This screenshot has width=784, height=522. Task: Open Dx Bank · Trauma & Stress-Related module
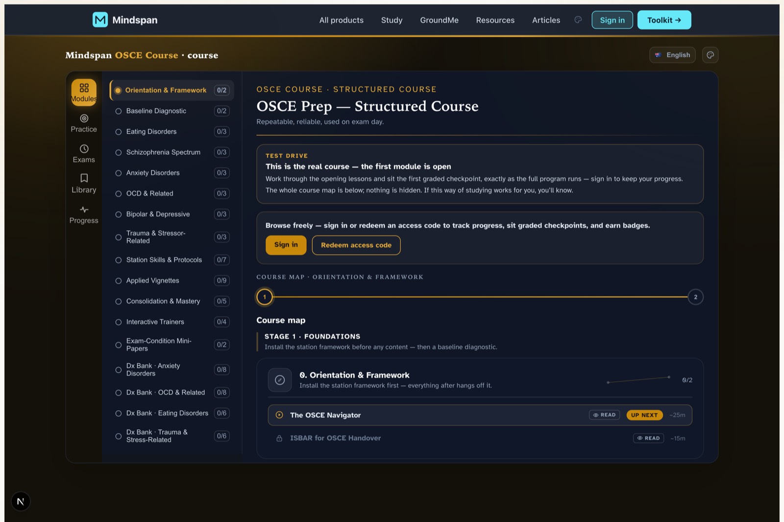[x=171, y=436]
